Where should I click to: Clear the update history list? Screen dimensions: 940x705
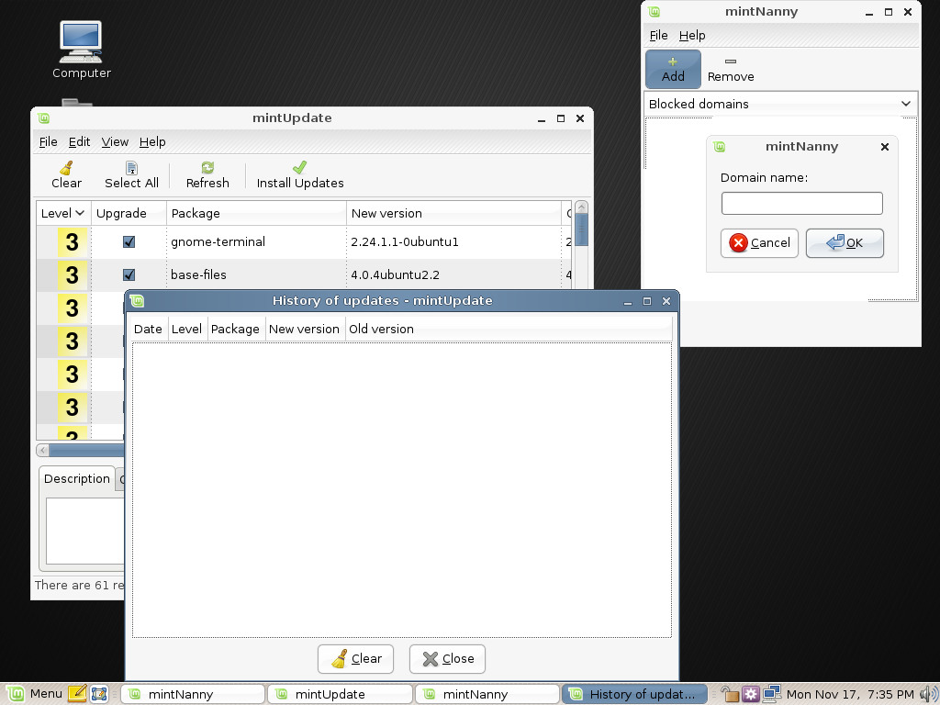tap(355, 659)
